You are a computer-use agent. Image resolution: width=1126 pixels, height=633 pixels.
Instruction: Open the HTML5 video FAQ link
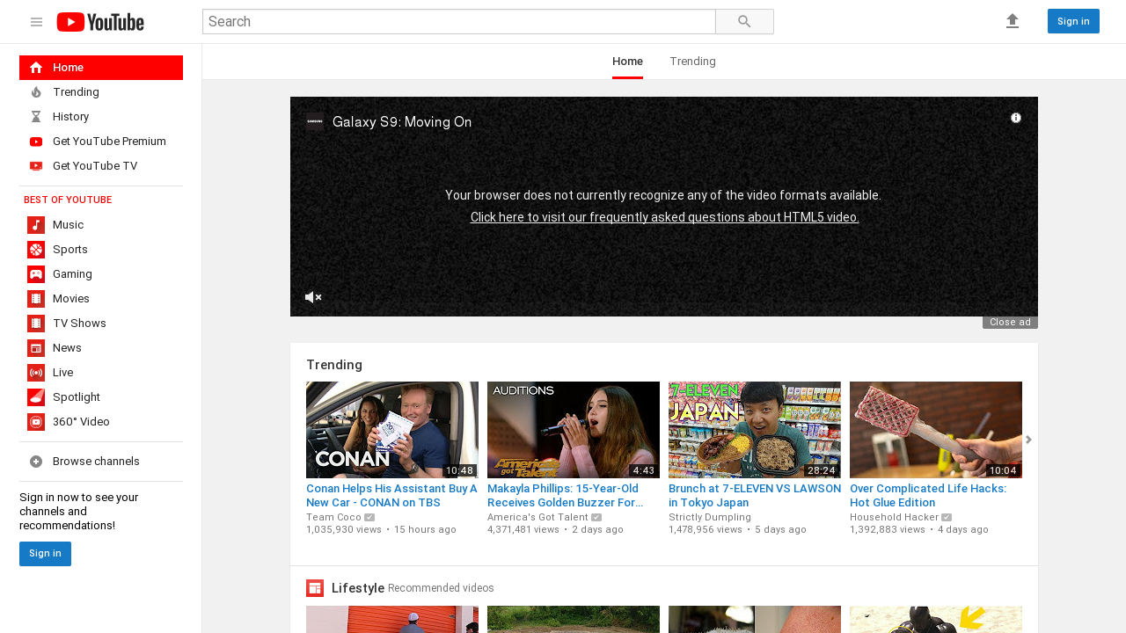pyautogui.click(x=664, y=217)
